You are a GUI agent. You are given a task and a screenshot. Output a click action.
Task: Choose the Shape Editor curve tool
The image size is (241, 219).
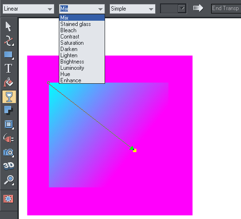(x=9, y=41)
